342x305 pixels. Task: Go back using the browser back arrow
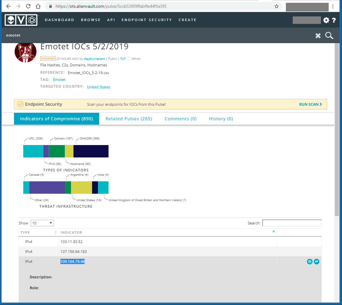point(8,6)
